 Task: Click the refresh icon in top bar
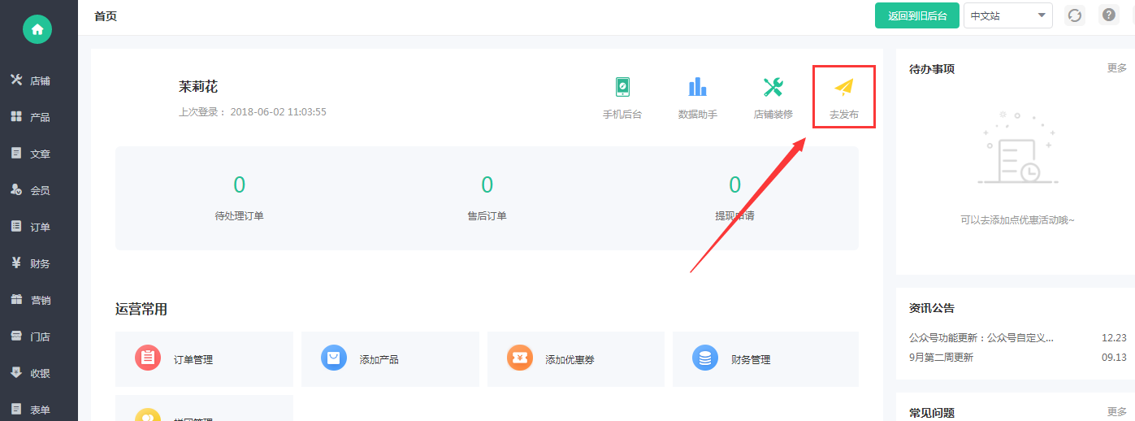coord(1075,15)
